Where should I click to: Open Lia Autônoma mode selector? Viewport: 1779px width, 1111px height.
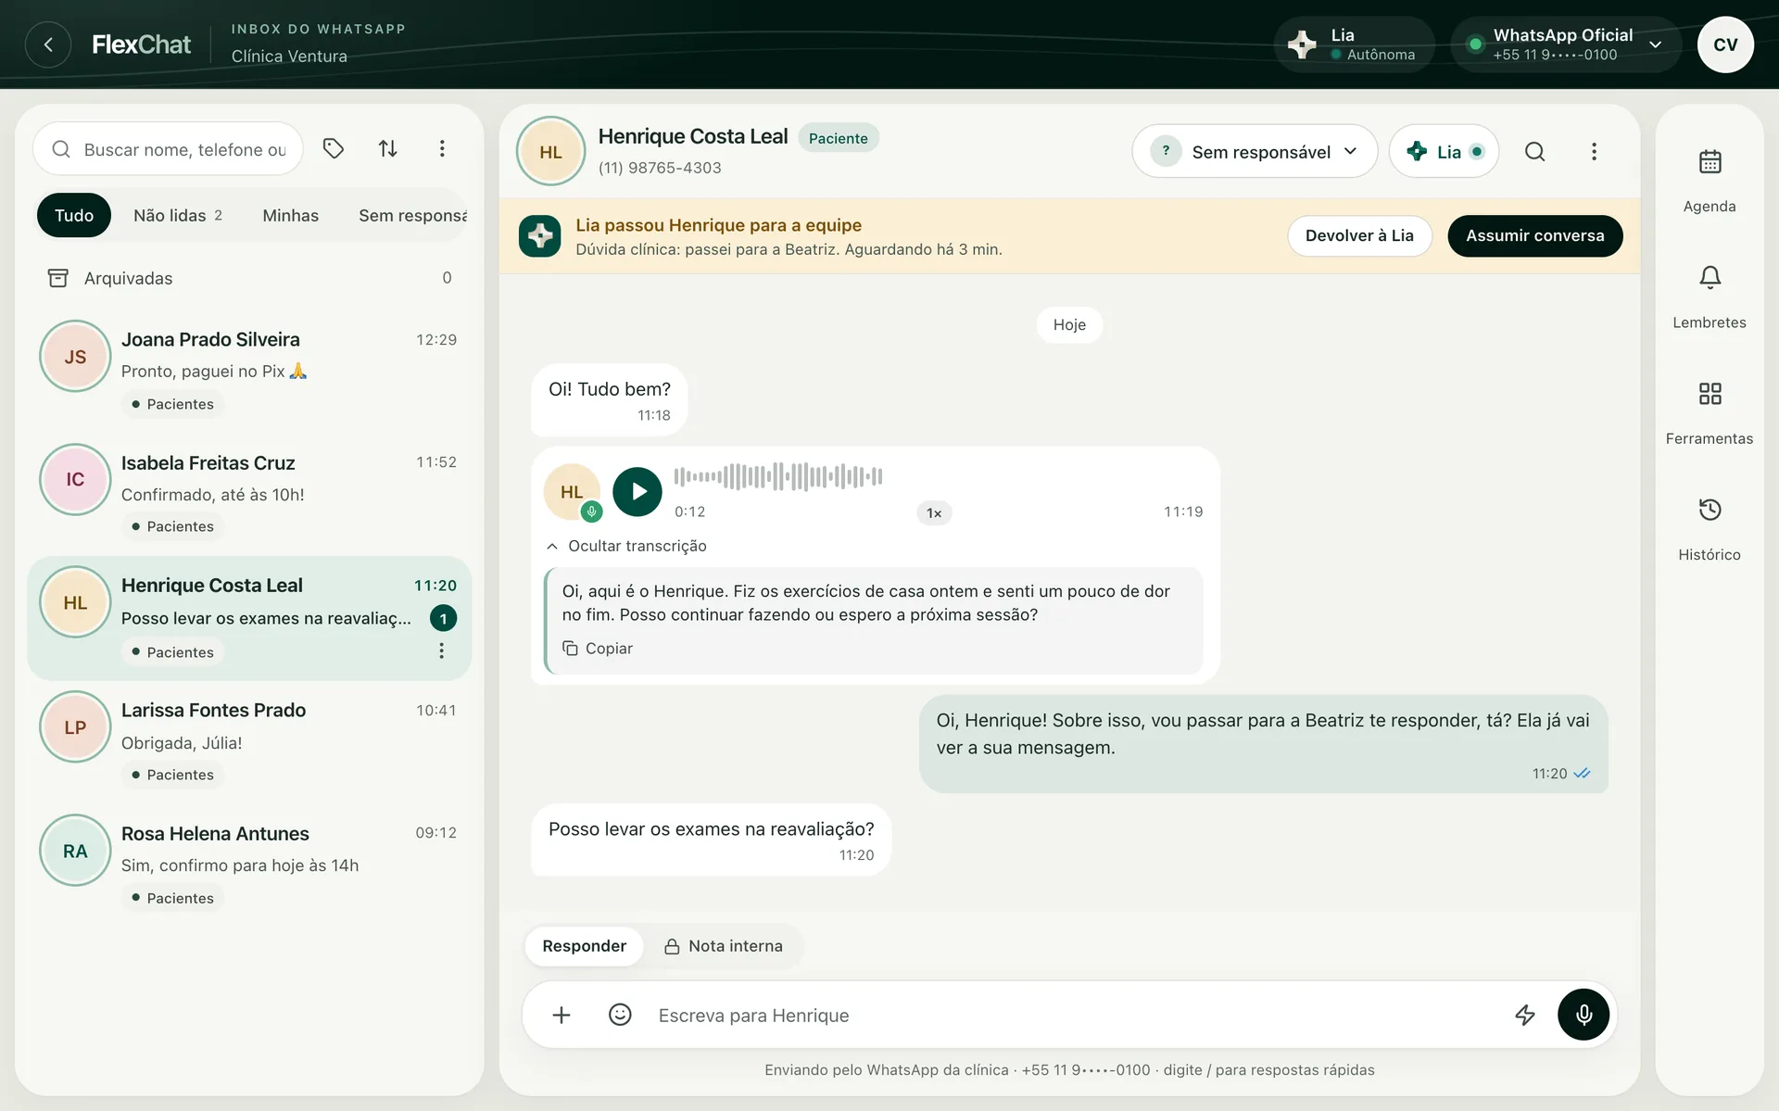coord(1355,44)
